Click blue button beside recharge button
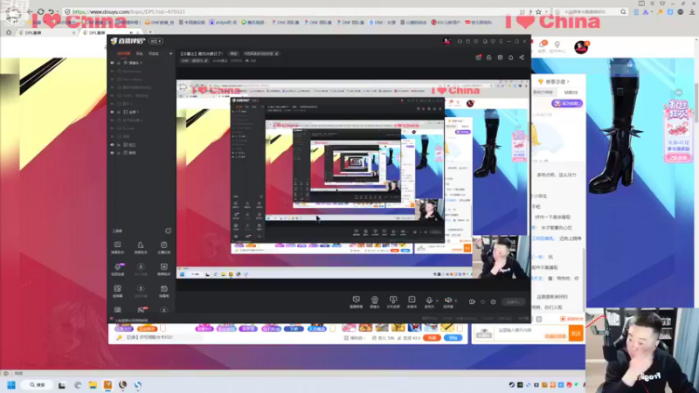699x393 pixels. click(453, 338)
